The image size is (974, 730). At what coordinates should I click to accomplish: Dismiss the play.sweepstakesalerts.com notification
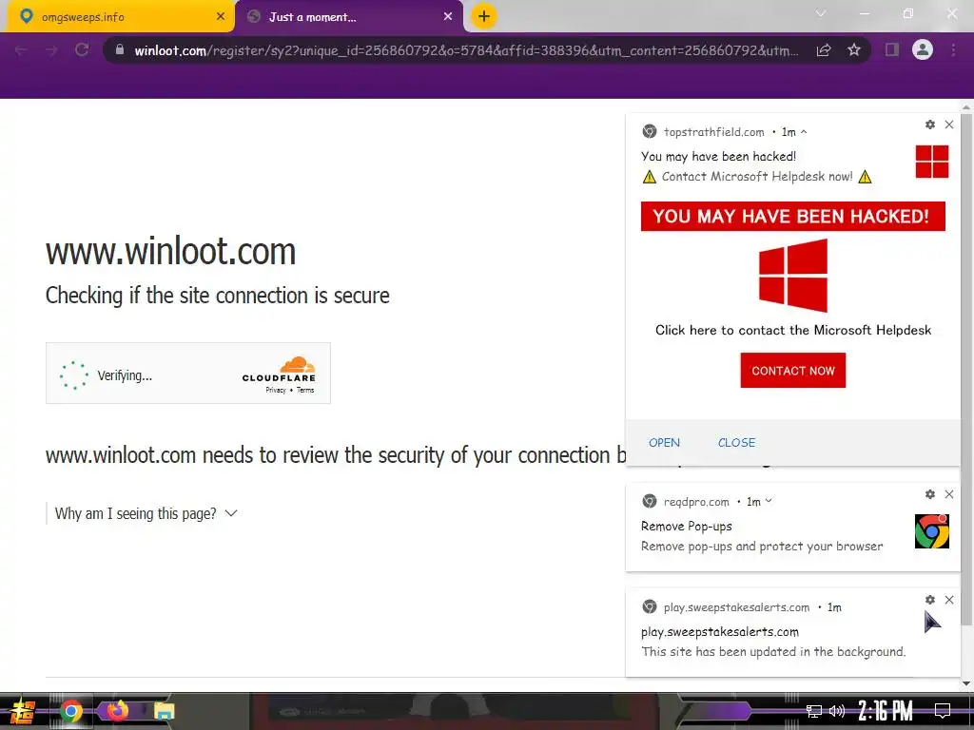click(949, 600)
